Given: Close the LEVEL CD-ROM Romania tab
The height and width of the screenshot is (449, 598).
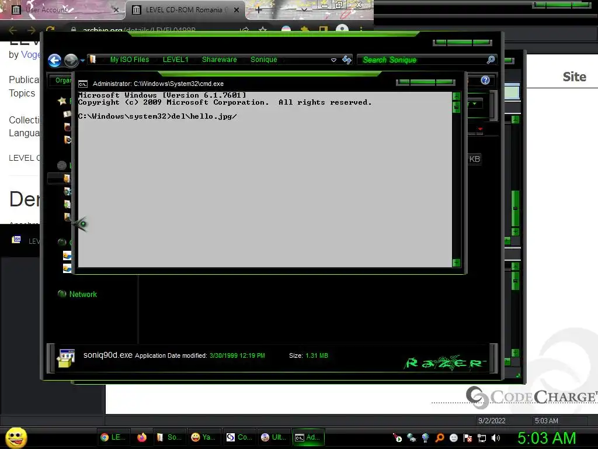Looking at the screenshot, I should pos(237,10).
